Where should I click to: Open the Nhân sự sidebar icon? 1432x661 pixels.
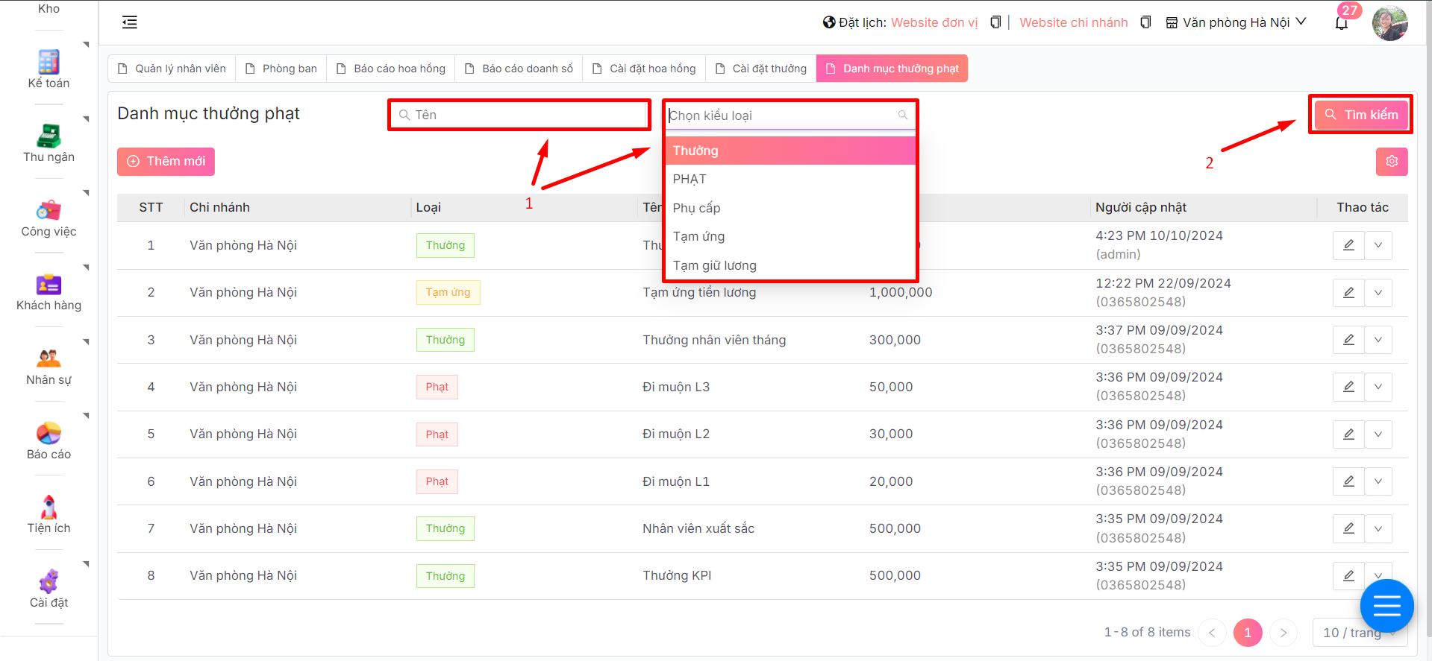(x=49, y=358)
